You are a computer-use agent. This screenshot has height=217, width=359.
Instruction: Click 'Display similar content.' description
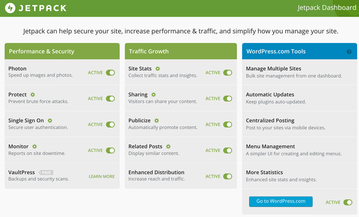[154, 153]
